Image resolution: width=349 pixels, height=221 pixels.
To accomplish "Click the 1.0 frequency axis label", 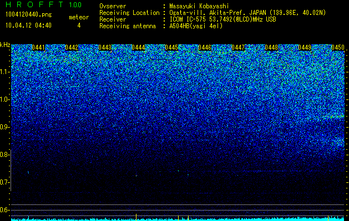I will 5,99.
